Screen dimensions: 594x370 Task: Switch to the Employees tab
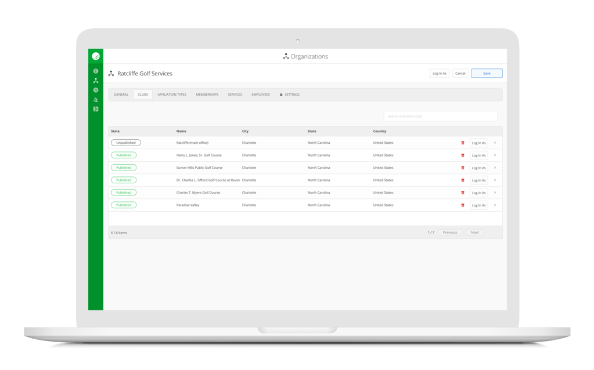click(261, 95)
